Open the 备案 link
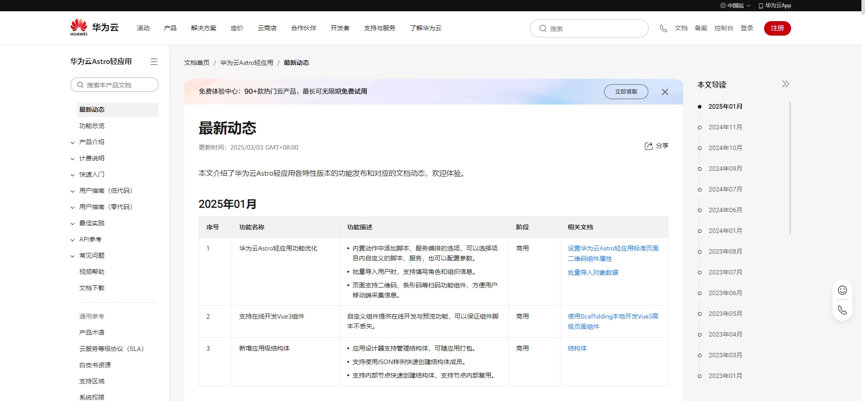This screenshot has width=865, height=401. pos(701,28)
